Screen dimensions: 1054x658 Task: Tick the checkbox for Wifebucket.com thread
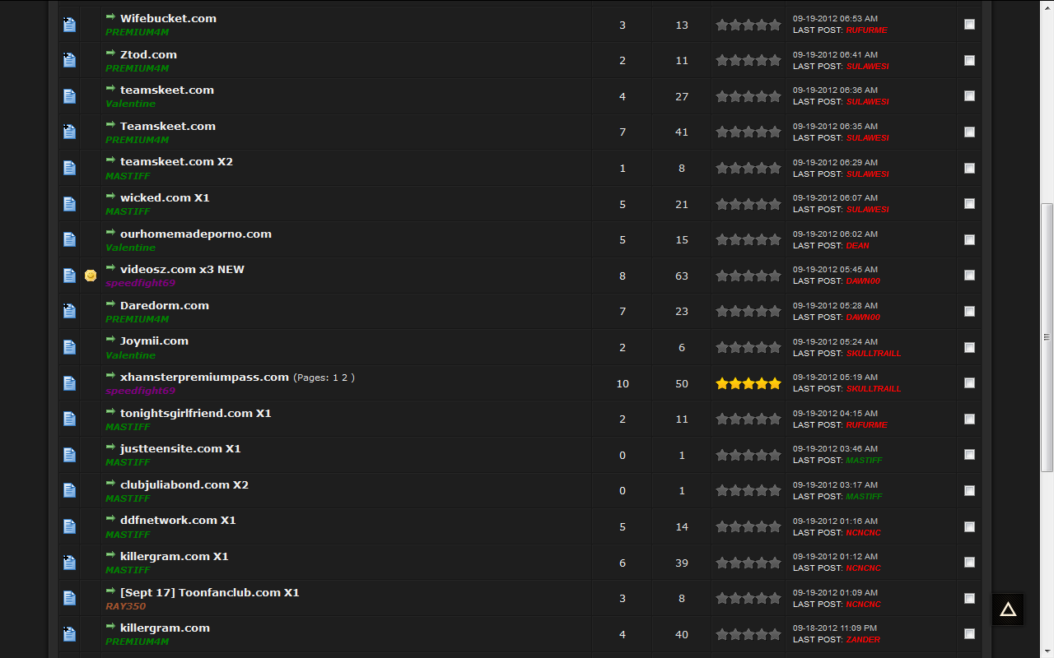(x=969, y=25)
